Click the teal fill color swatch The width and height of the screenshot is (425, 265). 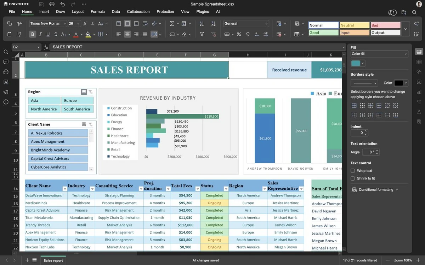(x=356, y=63)
